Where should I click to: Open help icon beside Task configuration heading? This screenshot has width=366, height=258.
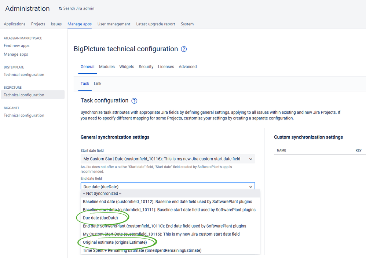point(134,101)
